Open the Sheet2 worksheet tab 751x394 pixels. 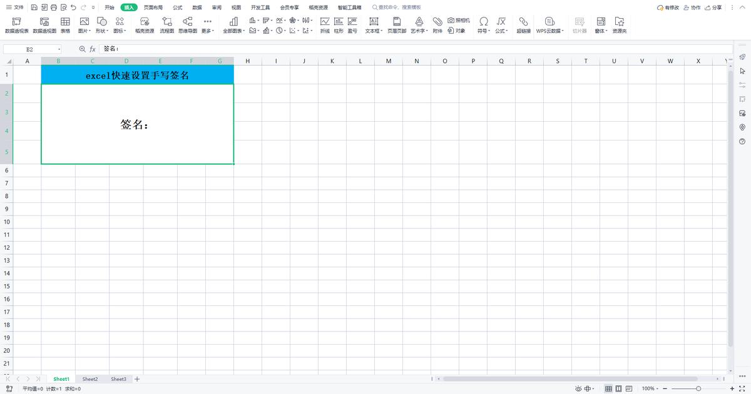tap(90, 379)
